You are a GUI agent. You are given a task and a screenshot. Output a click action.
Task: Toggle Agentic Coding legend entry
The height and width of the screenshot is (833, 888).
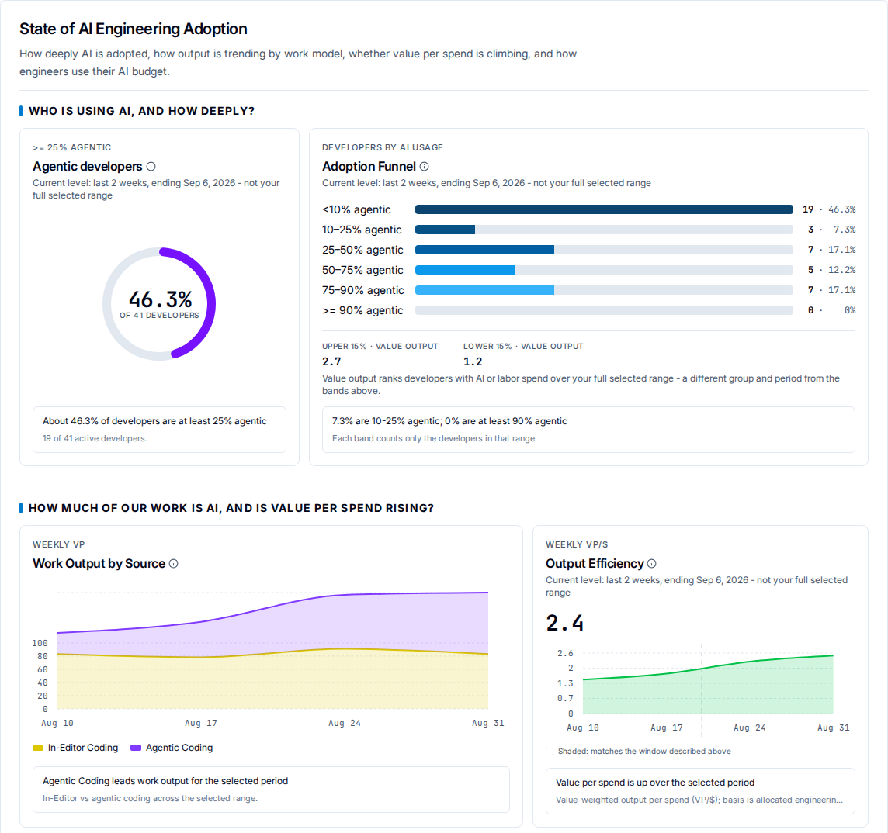[172, 748]
